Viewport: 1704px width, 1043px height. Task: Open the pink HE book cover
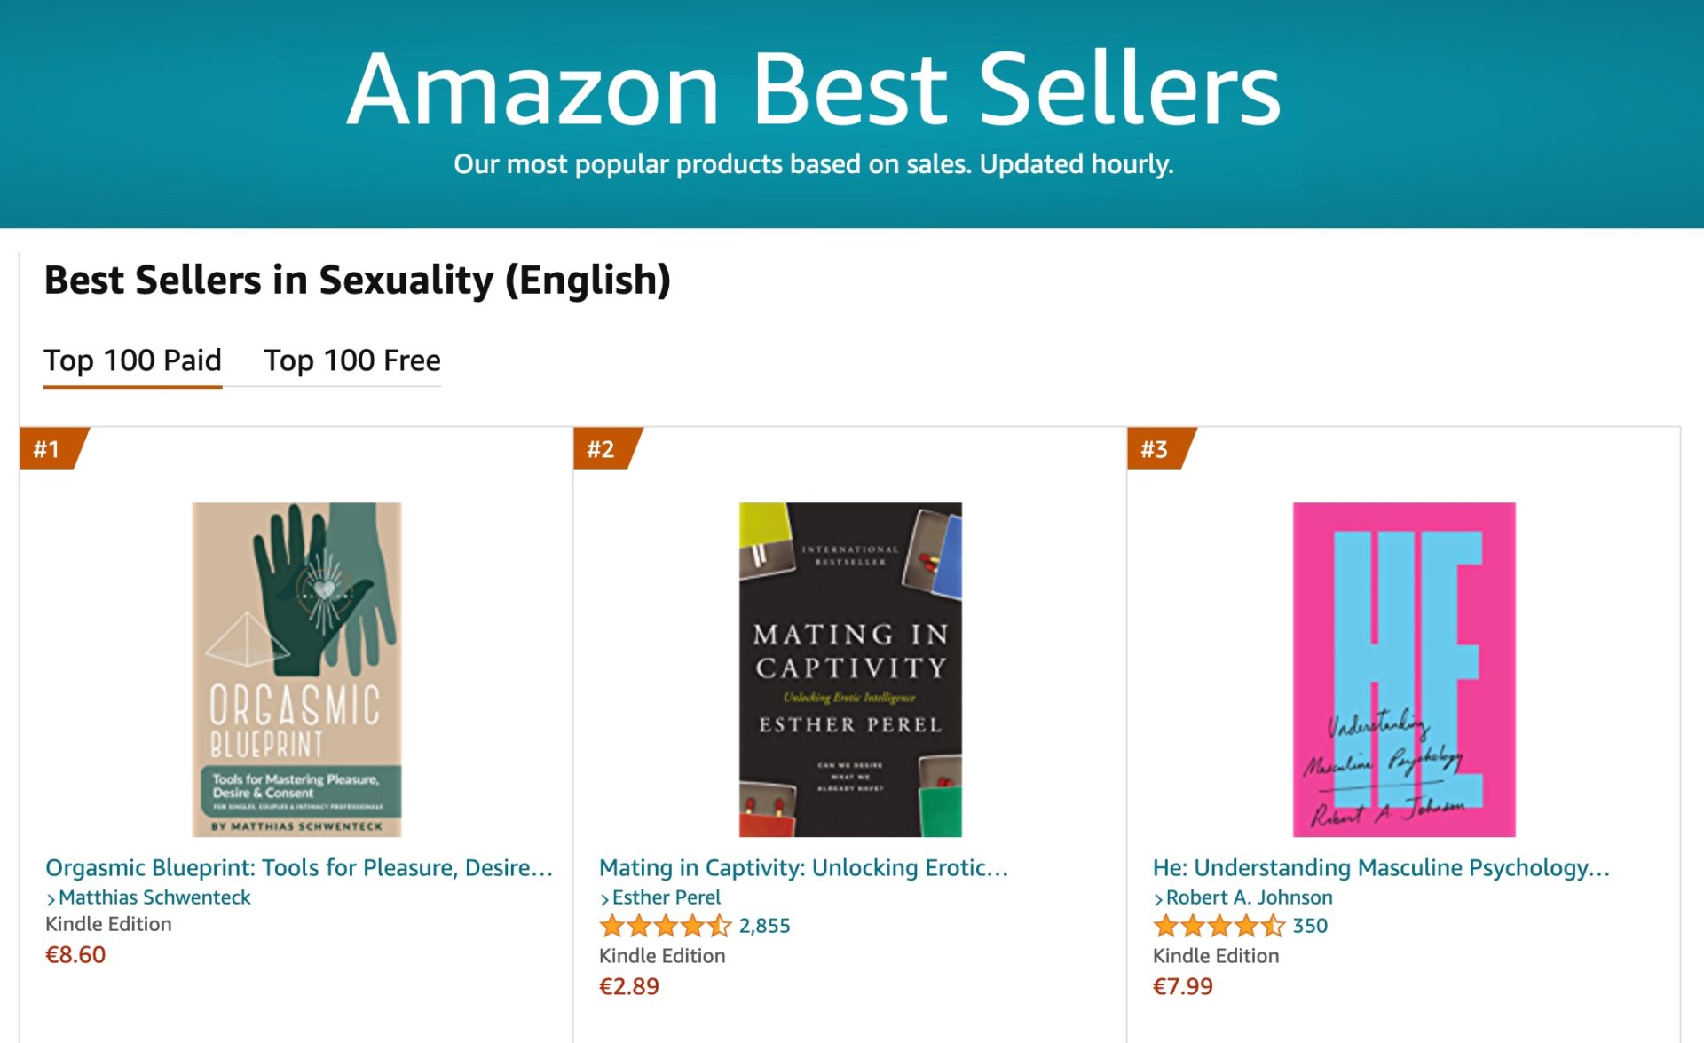(x=1404, y=669)
